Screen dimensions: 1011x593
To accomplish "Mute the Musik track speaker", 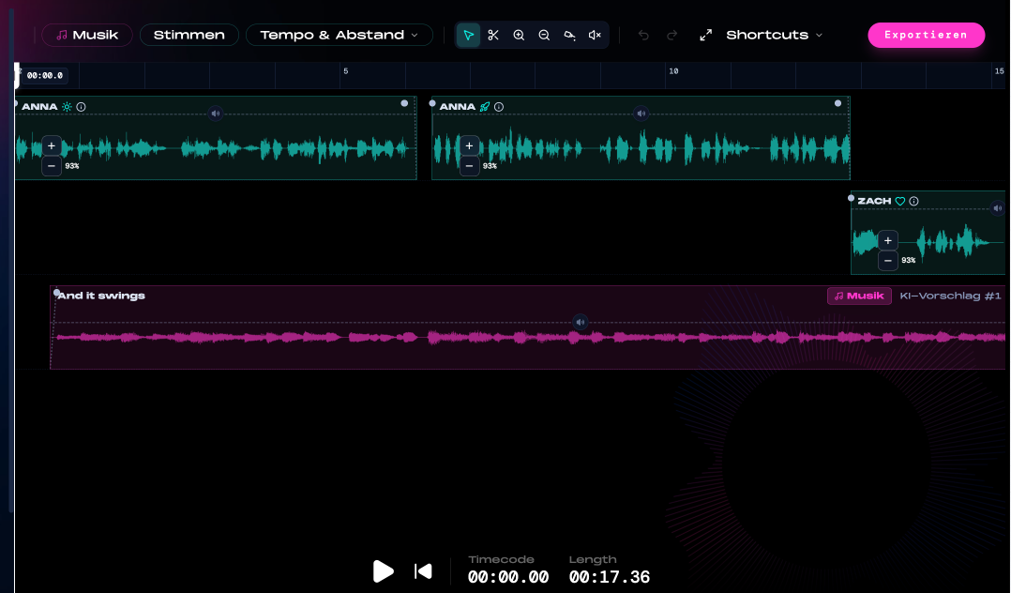I will click(581, 322).
